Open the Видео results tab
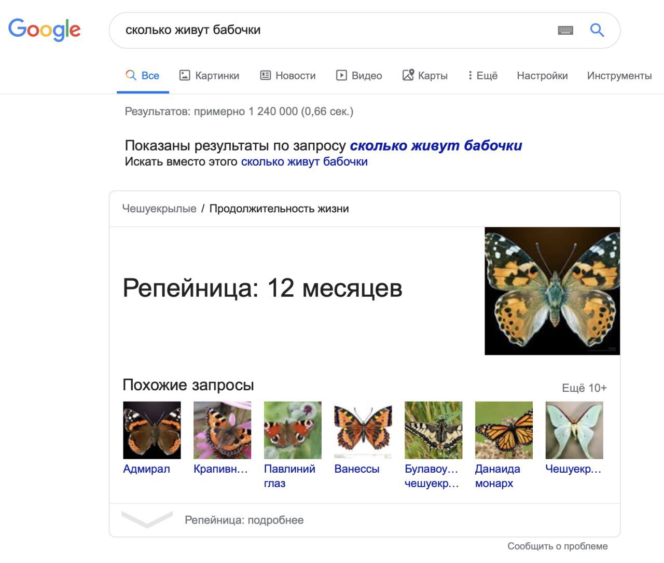 (359, 76)
